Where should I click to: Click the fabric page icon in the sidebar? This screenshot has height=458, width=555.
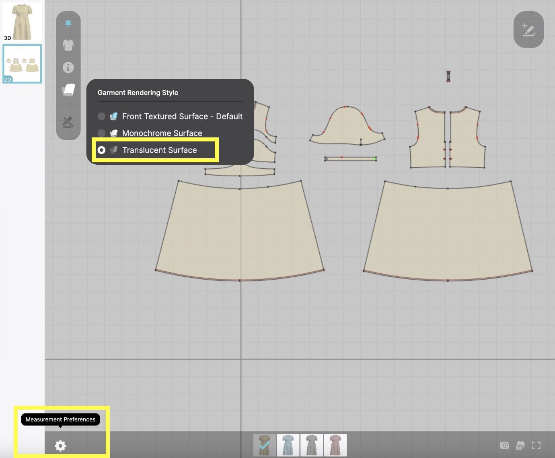pos(68,90)
